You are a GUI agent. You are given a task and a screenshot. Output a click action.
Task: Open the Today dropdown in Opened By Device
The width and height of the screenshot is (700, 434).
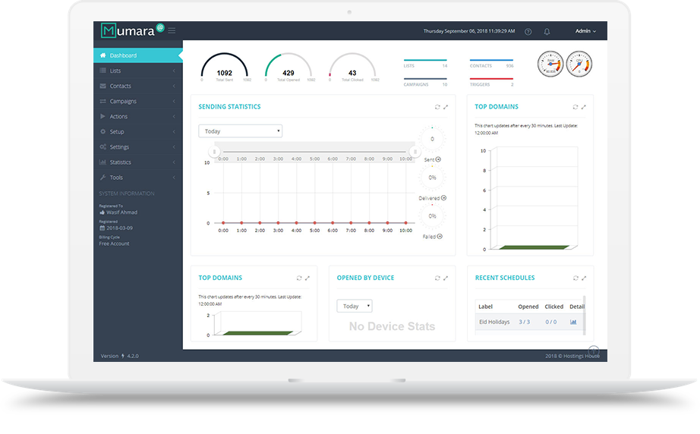click(355, 306)
